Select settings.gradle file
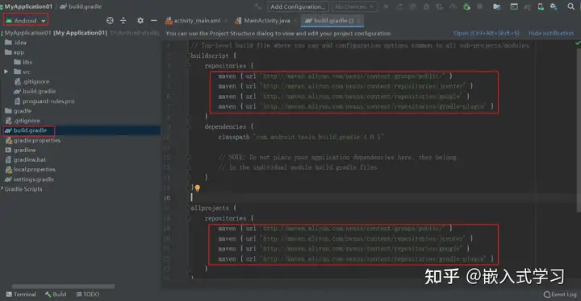This screenshot has width=581, height=301. pos(29,179)
